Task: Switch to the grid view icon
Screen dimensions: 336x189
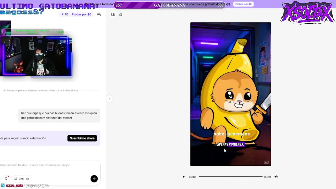Action: click(x=120, y=14)
